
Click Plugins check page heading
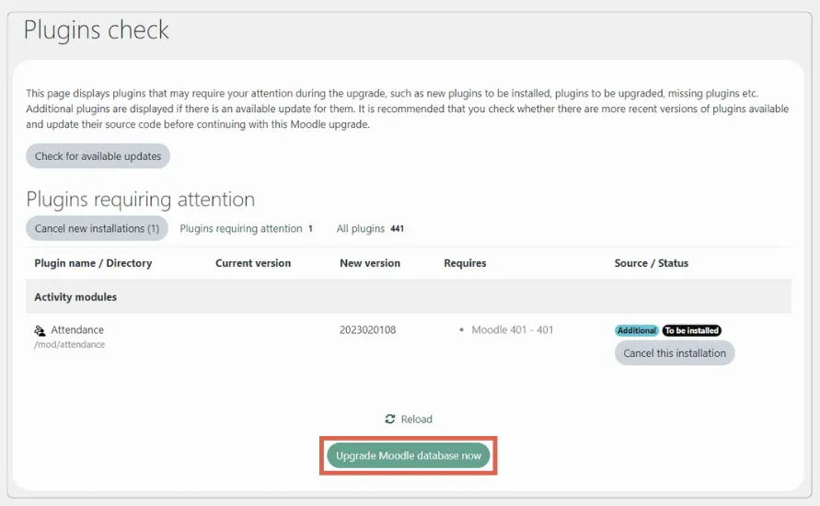point(97,29)
